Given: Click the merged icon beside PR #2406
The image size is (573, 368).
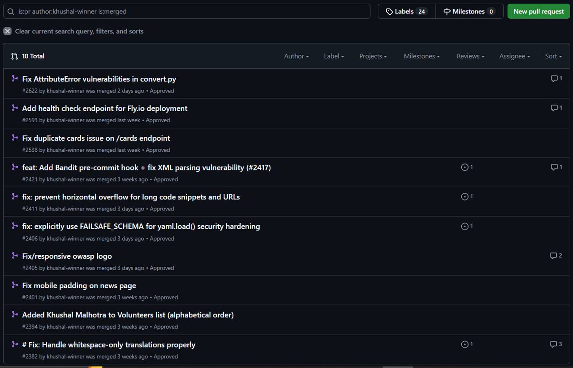Looking at the screenshot, I should tap(14, 226).
